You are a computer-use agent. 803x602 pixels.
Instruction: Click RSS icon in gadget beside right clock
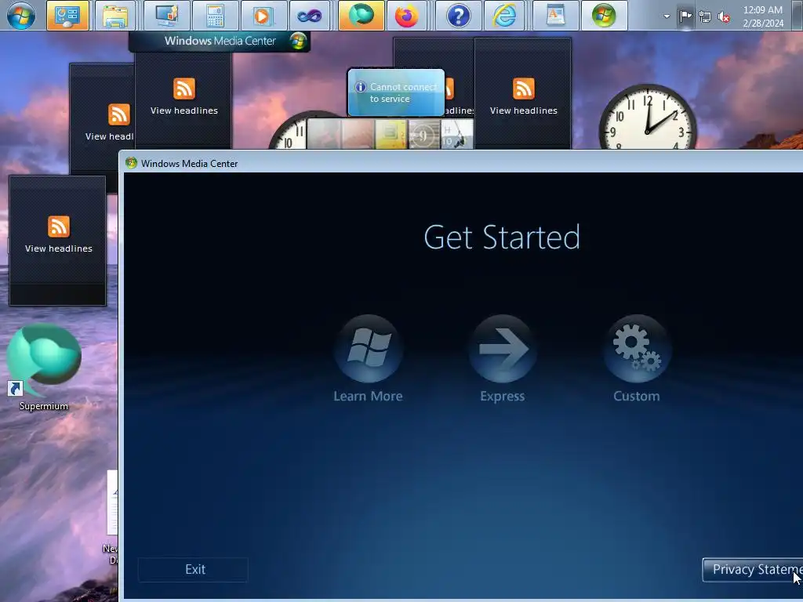(x=523, y=89)
